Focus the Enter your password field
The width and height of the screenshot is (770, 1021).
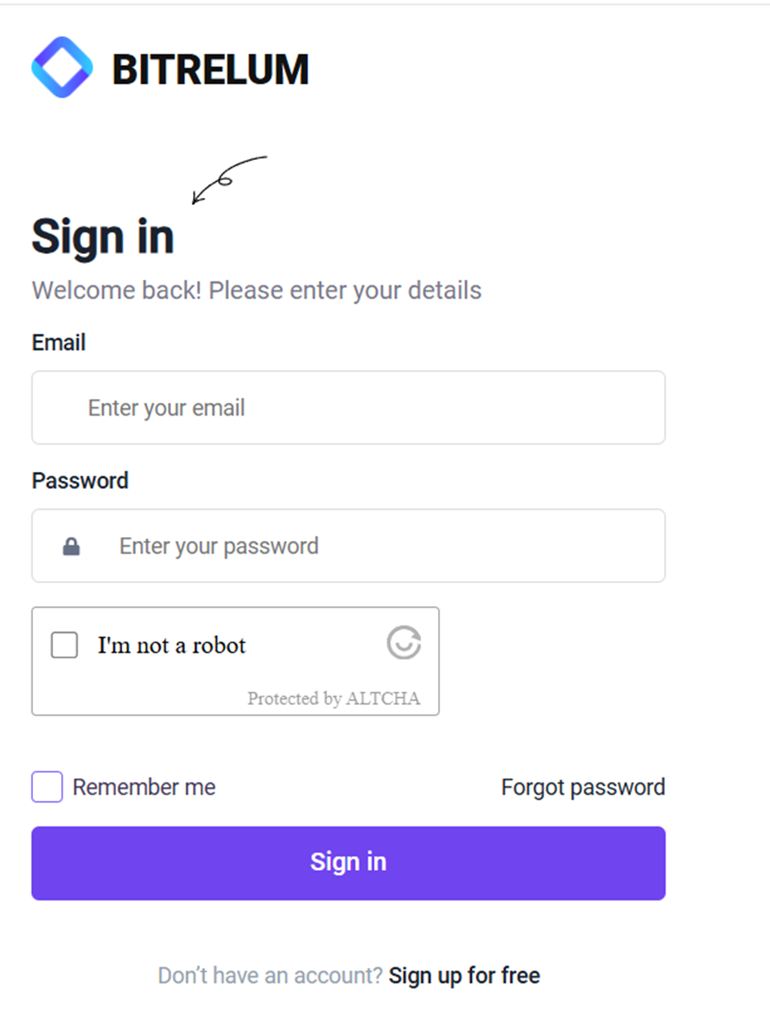click(x=348, y=546)
